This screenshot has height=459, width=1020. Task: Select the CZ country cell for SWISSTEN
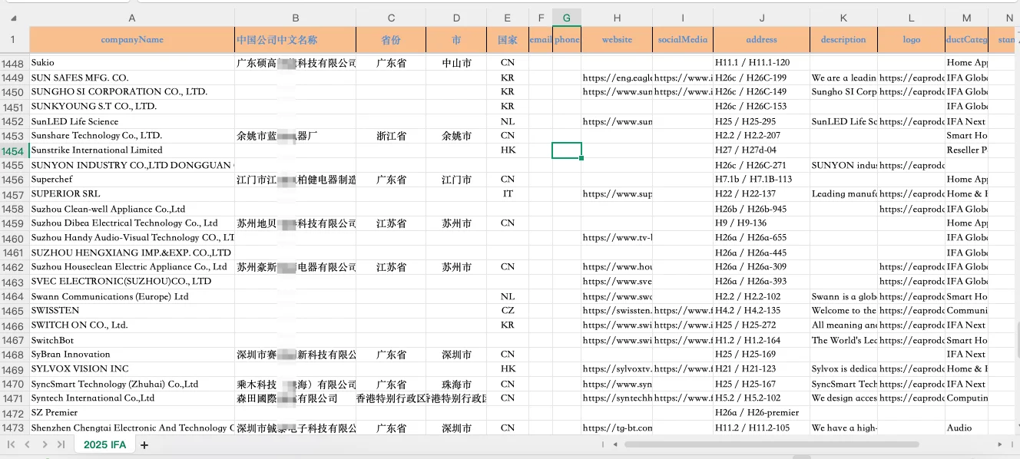click(x=508, y=311)
